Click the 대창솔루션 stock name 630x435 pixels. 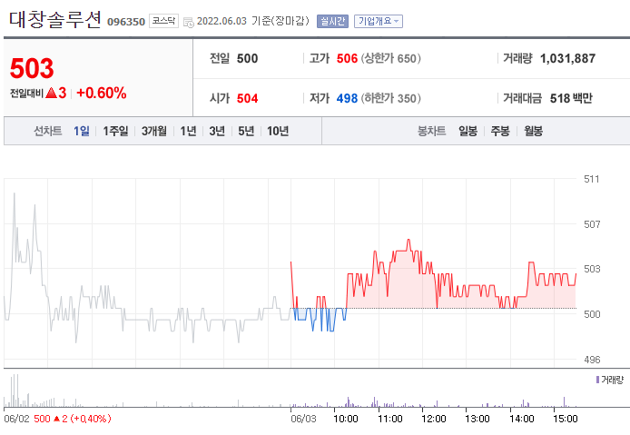coord(55,19)
